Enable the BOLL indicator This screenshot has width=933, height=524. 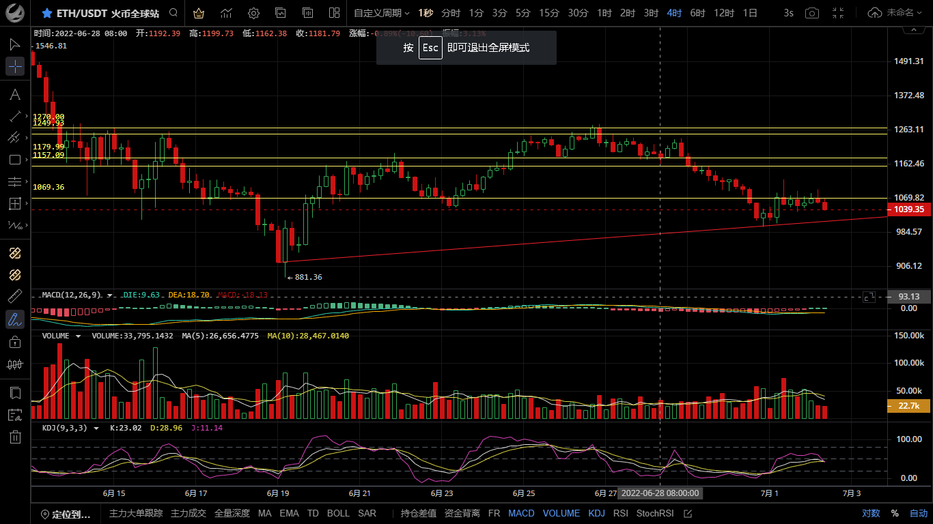click(337, 513)
